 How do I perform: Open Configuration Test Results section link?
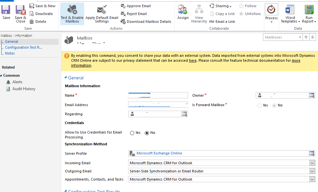pos(24,47)
